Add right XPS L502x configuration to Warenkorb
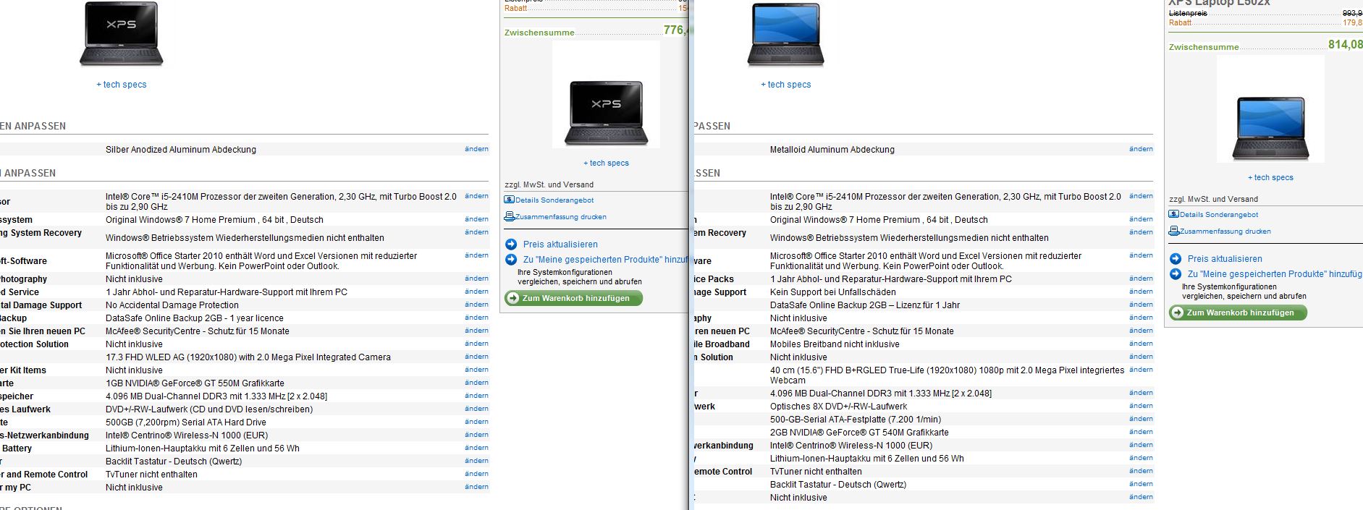Image resolution: width=1363 pixels, height=510 pixels. (x=1238, y=313)
